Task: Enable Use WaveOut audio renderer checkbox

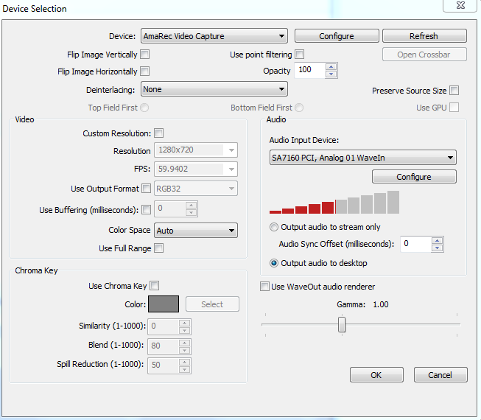Action: click(264, 286)
